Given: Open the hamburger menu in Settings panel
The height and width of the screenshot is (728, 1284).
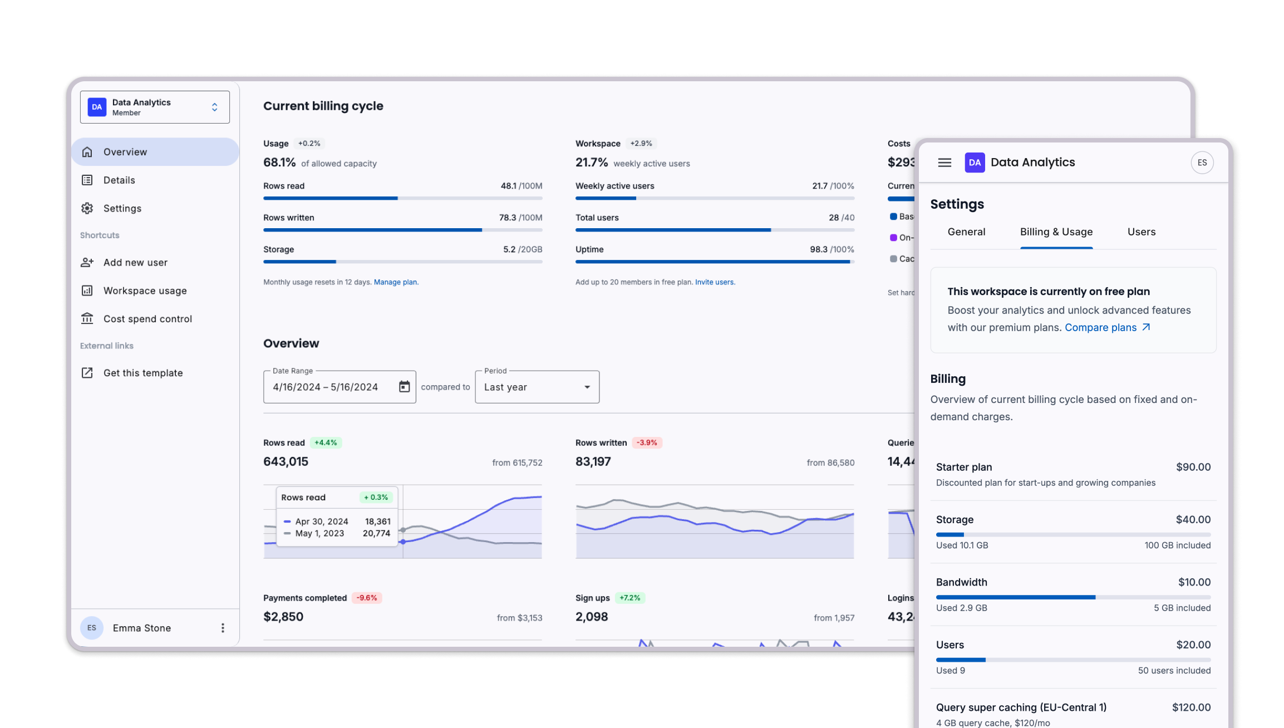Looking at the screenshot, I should (x=944, y=162).
